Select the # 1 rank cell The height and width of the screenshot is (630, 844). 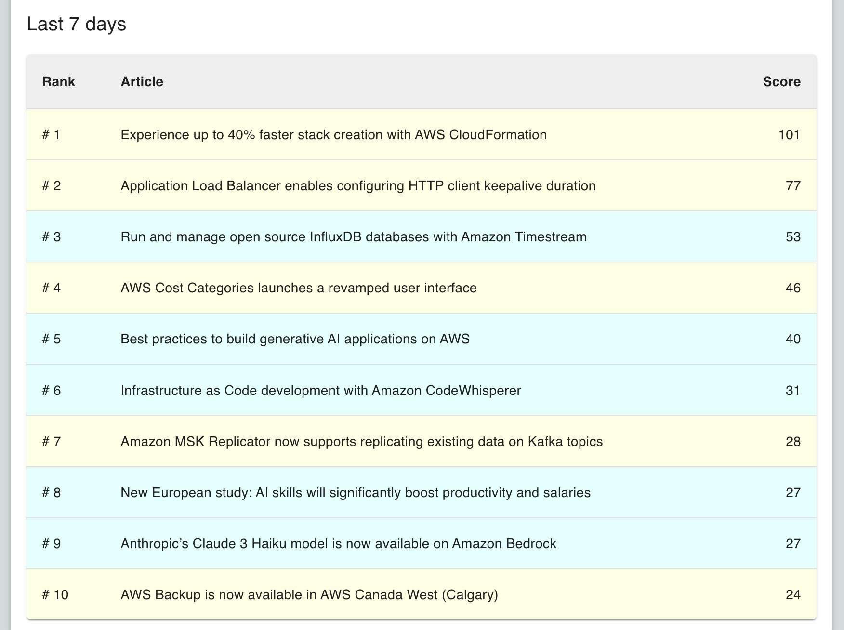point(51,135)
